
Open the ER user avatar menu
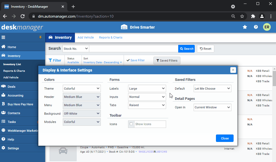click(267, 27)
